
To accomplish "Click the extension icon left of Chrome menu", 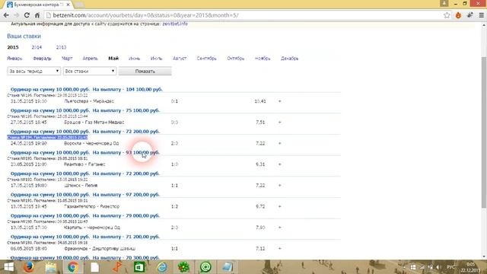I will 470,15.
